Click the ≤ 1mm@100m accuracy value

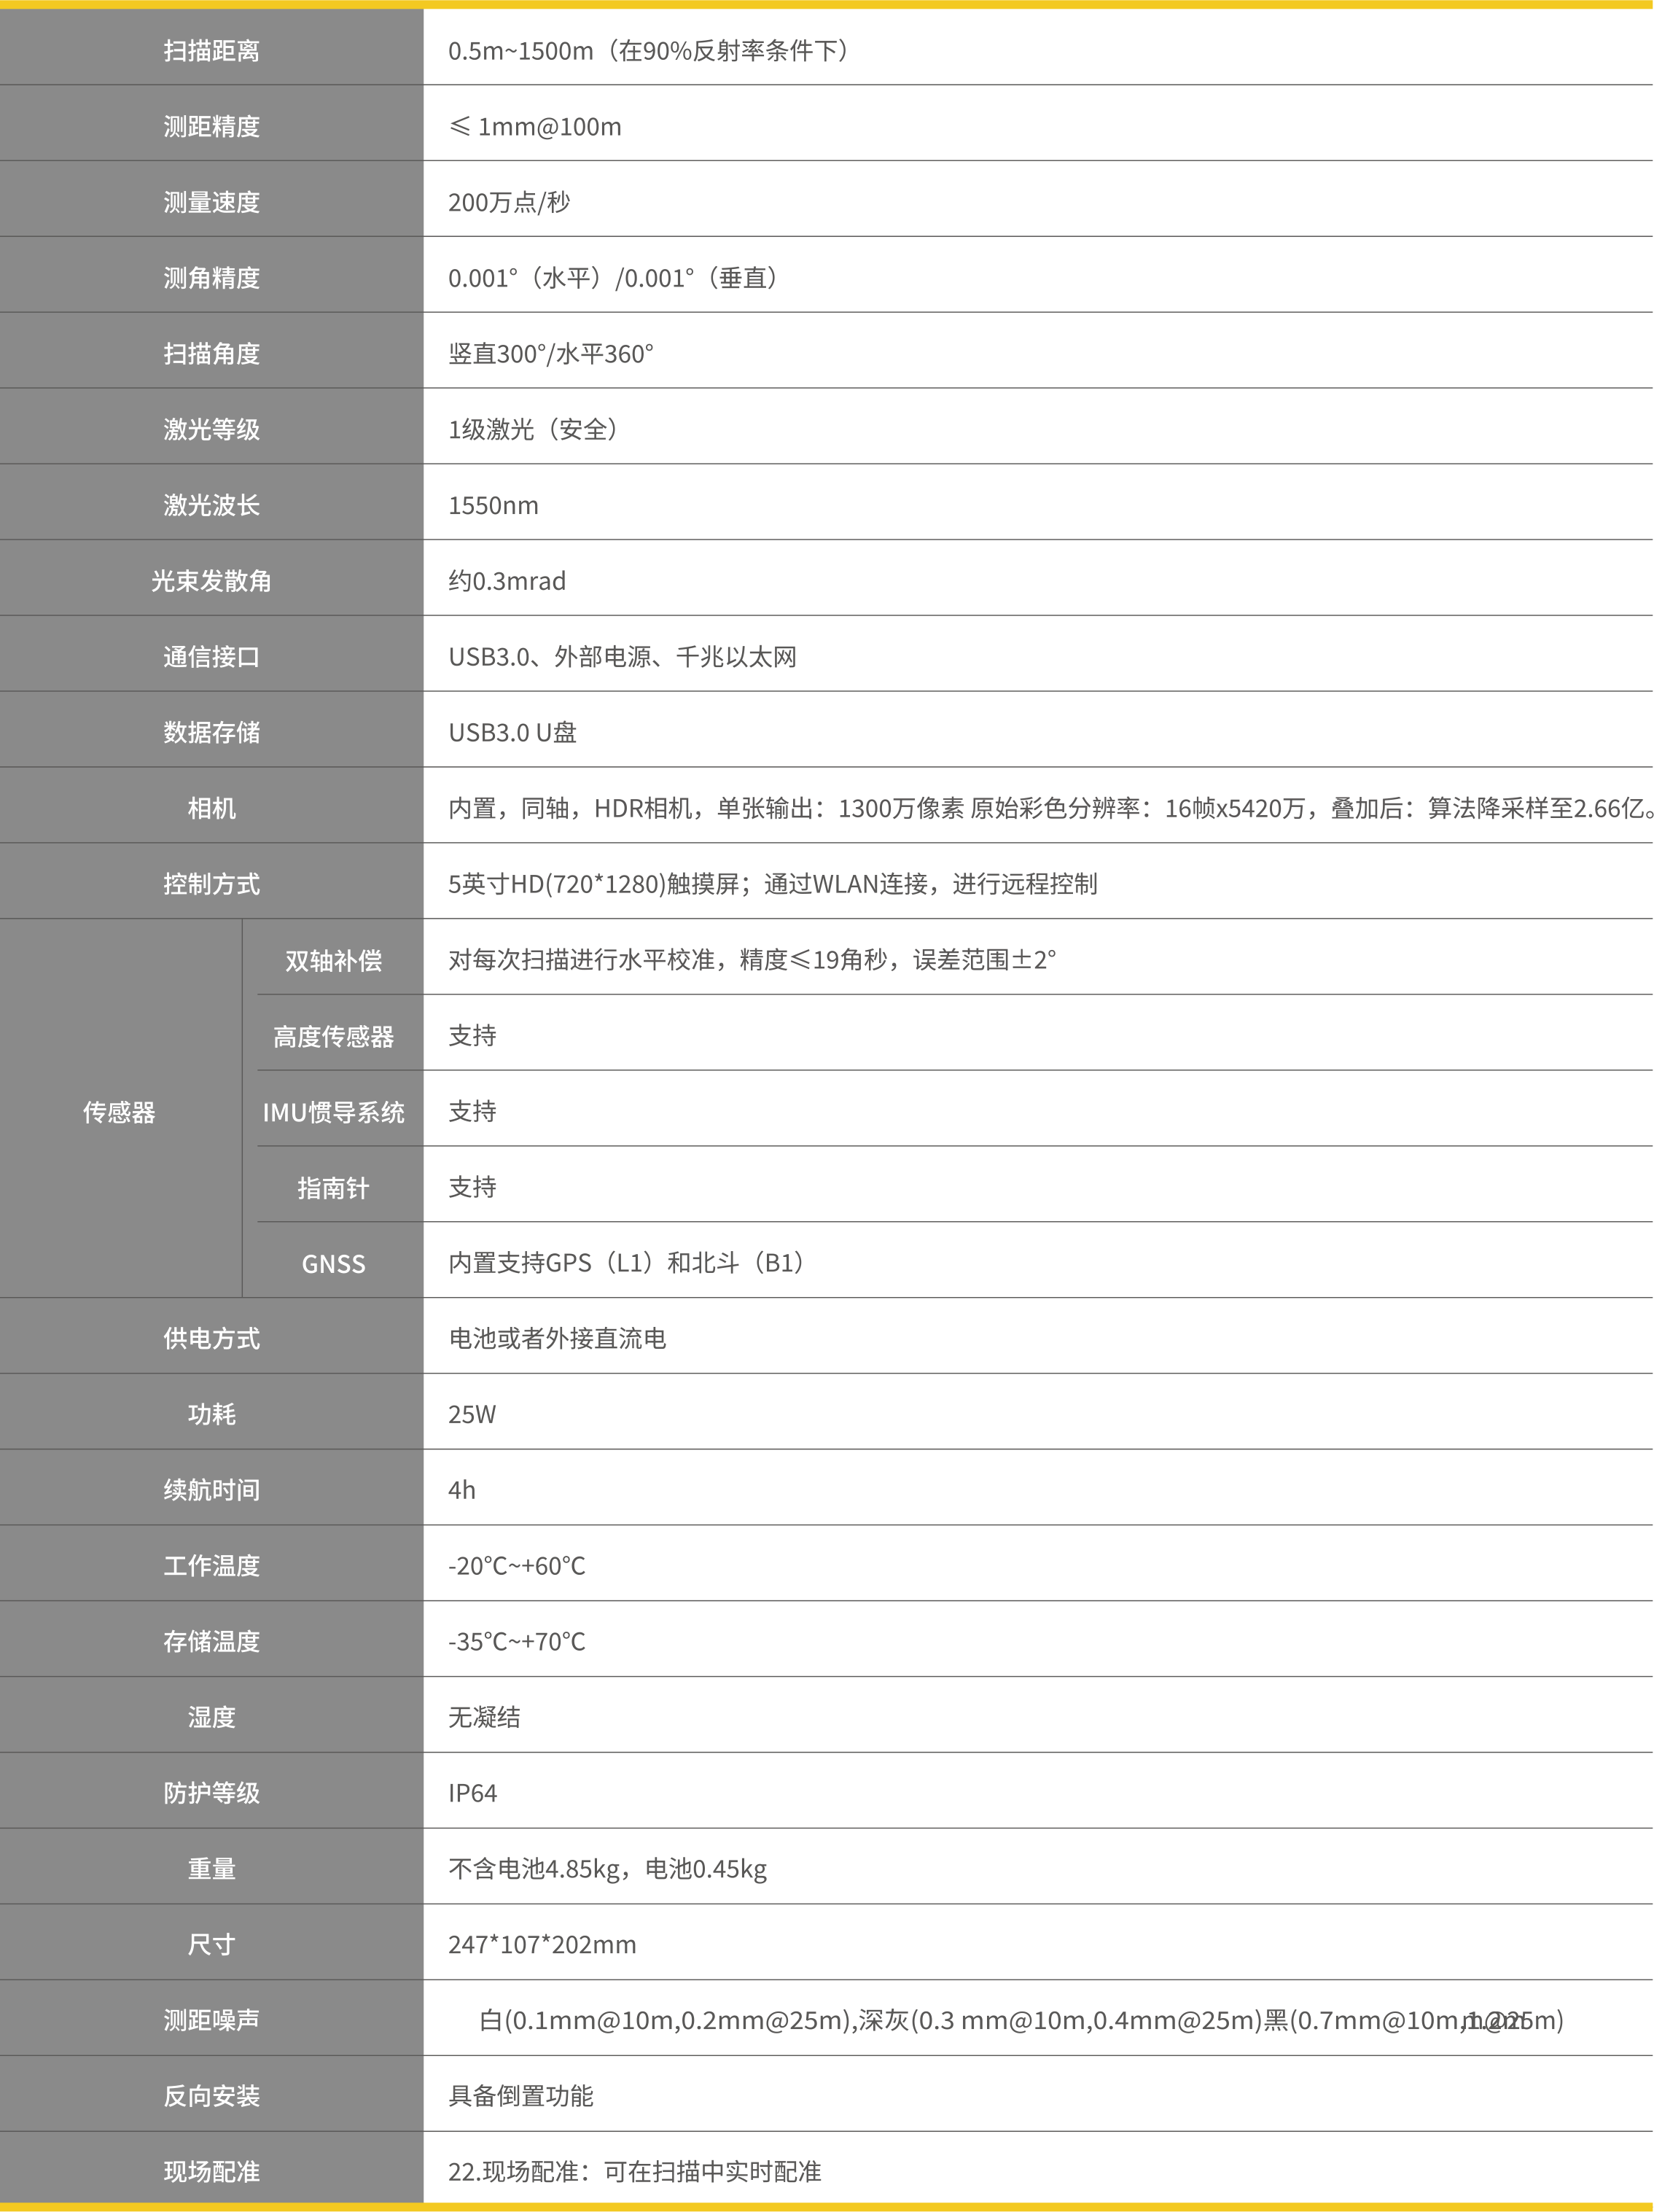[x=535, y=126]
